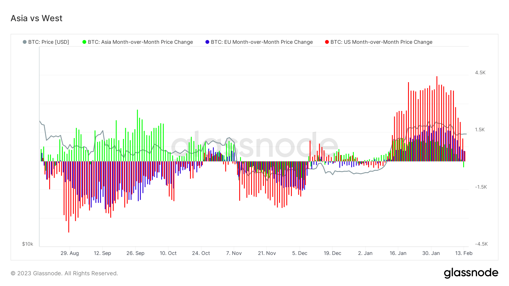
Task: Select the glassnode logo at bottom right
Action: pyautogui.click(x=471, y=273)
